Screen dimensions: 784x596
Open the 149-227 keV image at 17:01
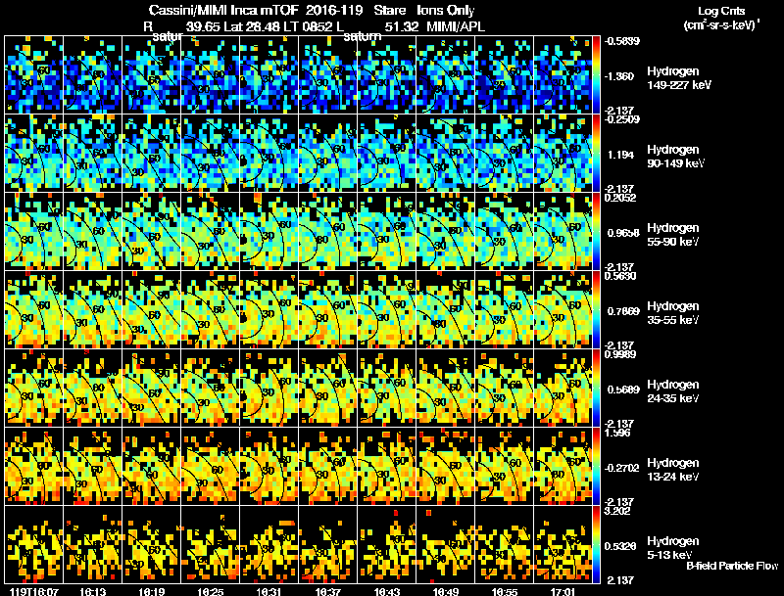563,75
